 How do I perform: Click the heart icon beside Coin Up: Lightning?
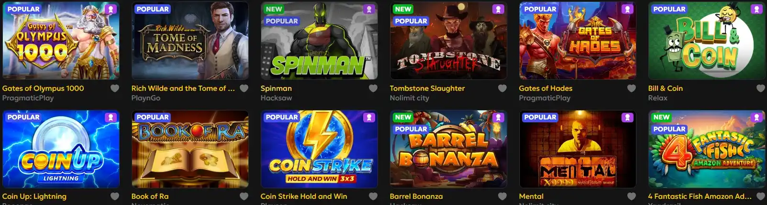coord(115,196)
